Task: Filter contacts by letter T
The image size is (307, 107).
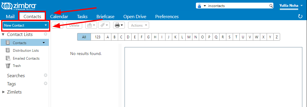Action: pos(236,37)
